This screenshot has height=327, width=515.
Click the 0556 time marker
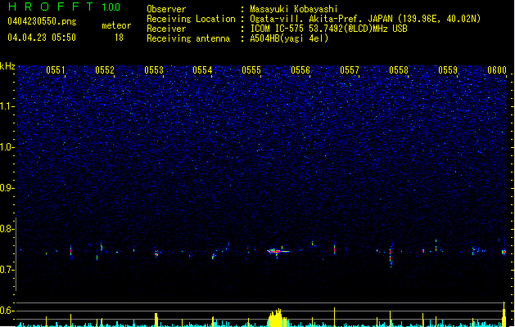(x=300, y=70)
